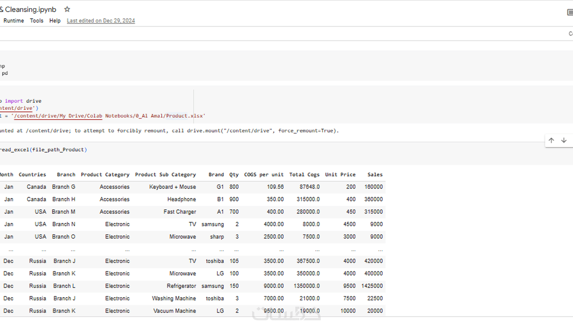Click the Unit Price value 4500
The image size is (573, 327).
click(x=350, y=224)
